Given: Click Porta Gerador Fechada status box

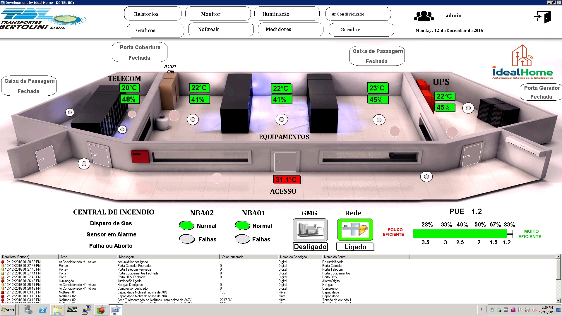Looking at the screenshot, I should pyautogui.click(x=541, y=92).
